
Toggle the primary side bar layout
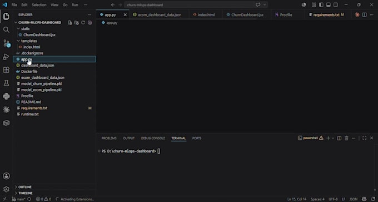tap(321, 5)
